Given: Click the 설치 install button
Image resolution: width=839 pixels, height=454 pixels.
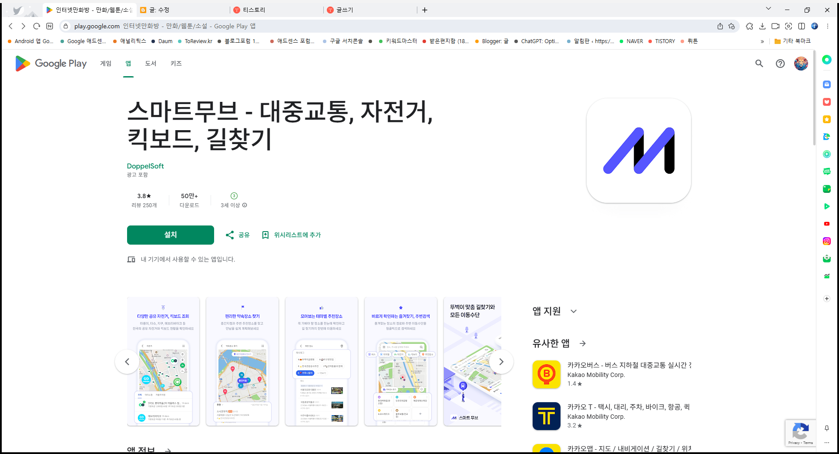Looking at the screenshot, I should (170, 235).
